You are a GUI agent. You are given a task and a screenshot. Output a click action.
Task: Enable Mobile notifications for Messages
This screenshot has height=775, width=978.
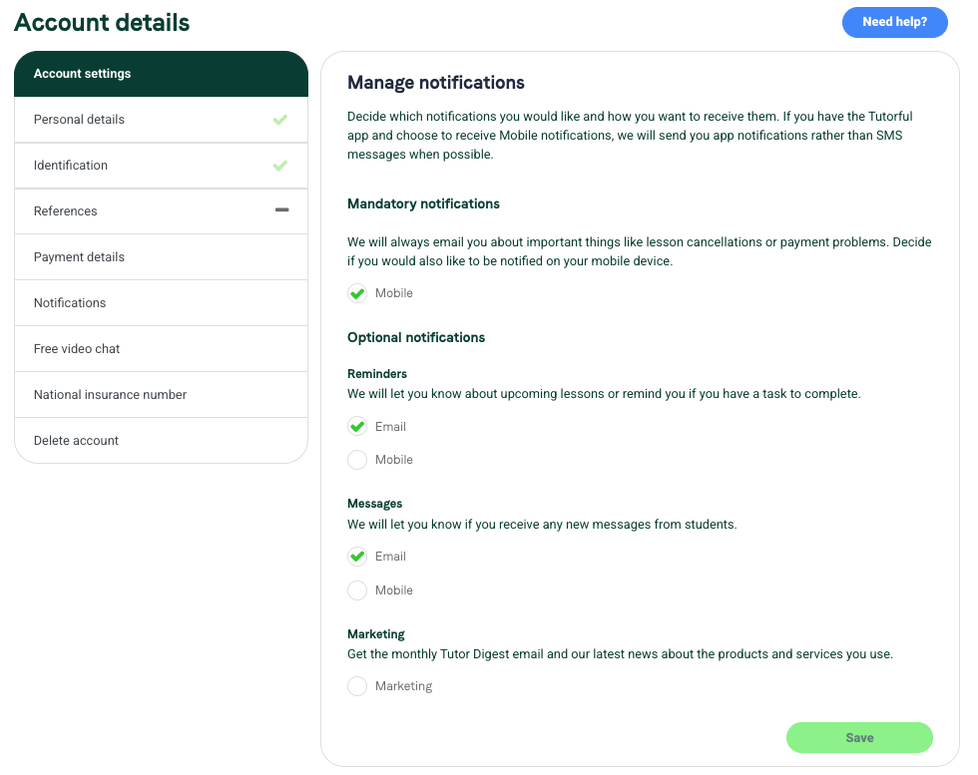point(357,589)
